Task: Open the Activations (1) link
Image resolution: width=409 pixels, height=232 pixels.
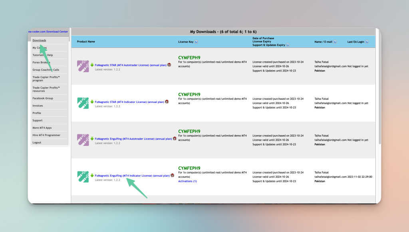Action: tap(187, 181)
